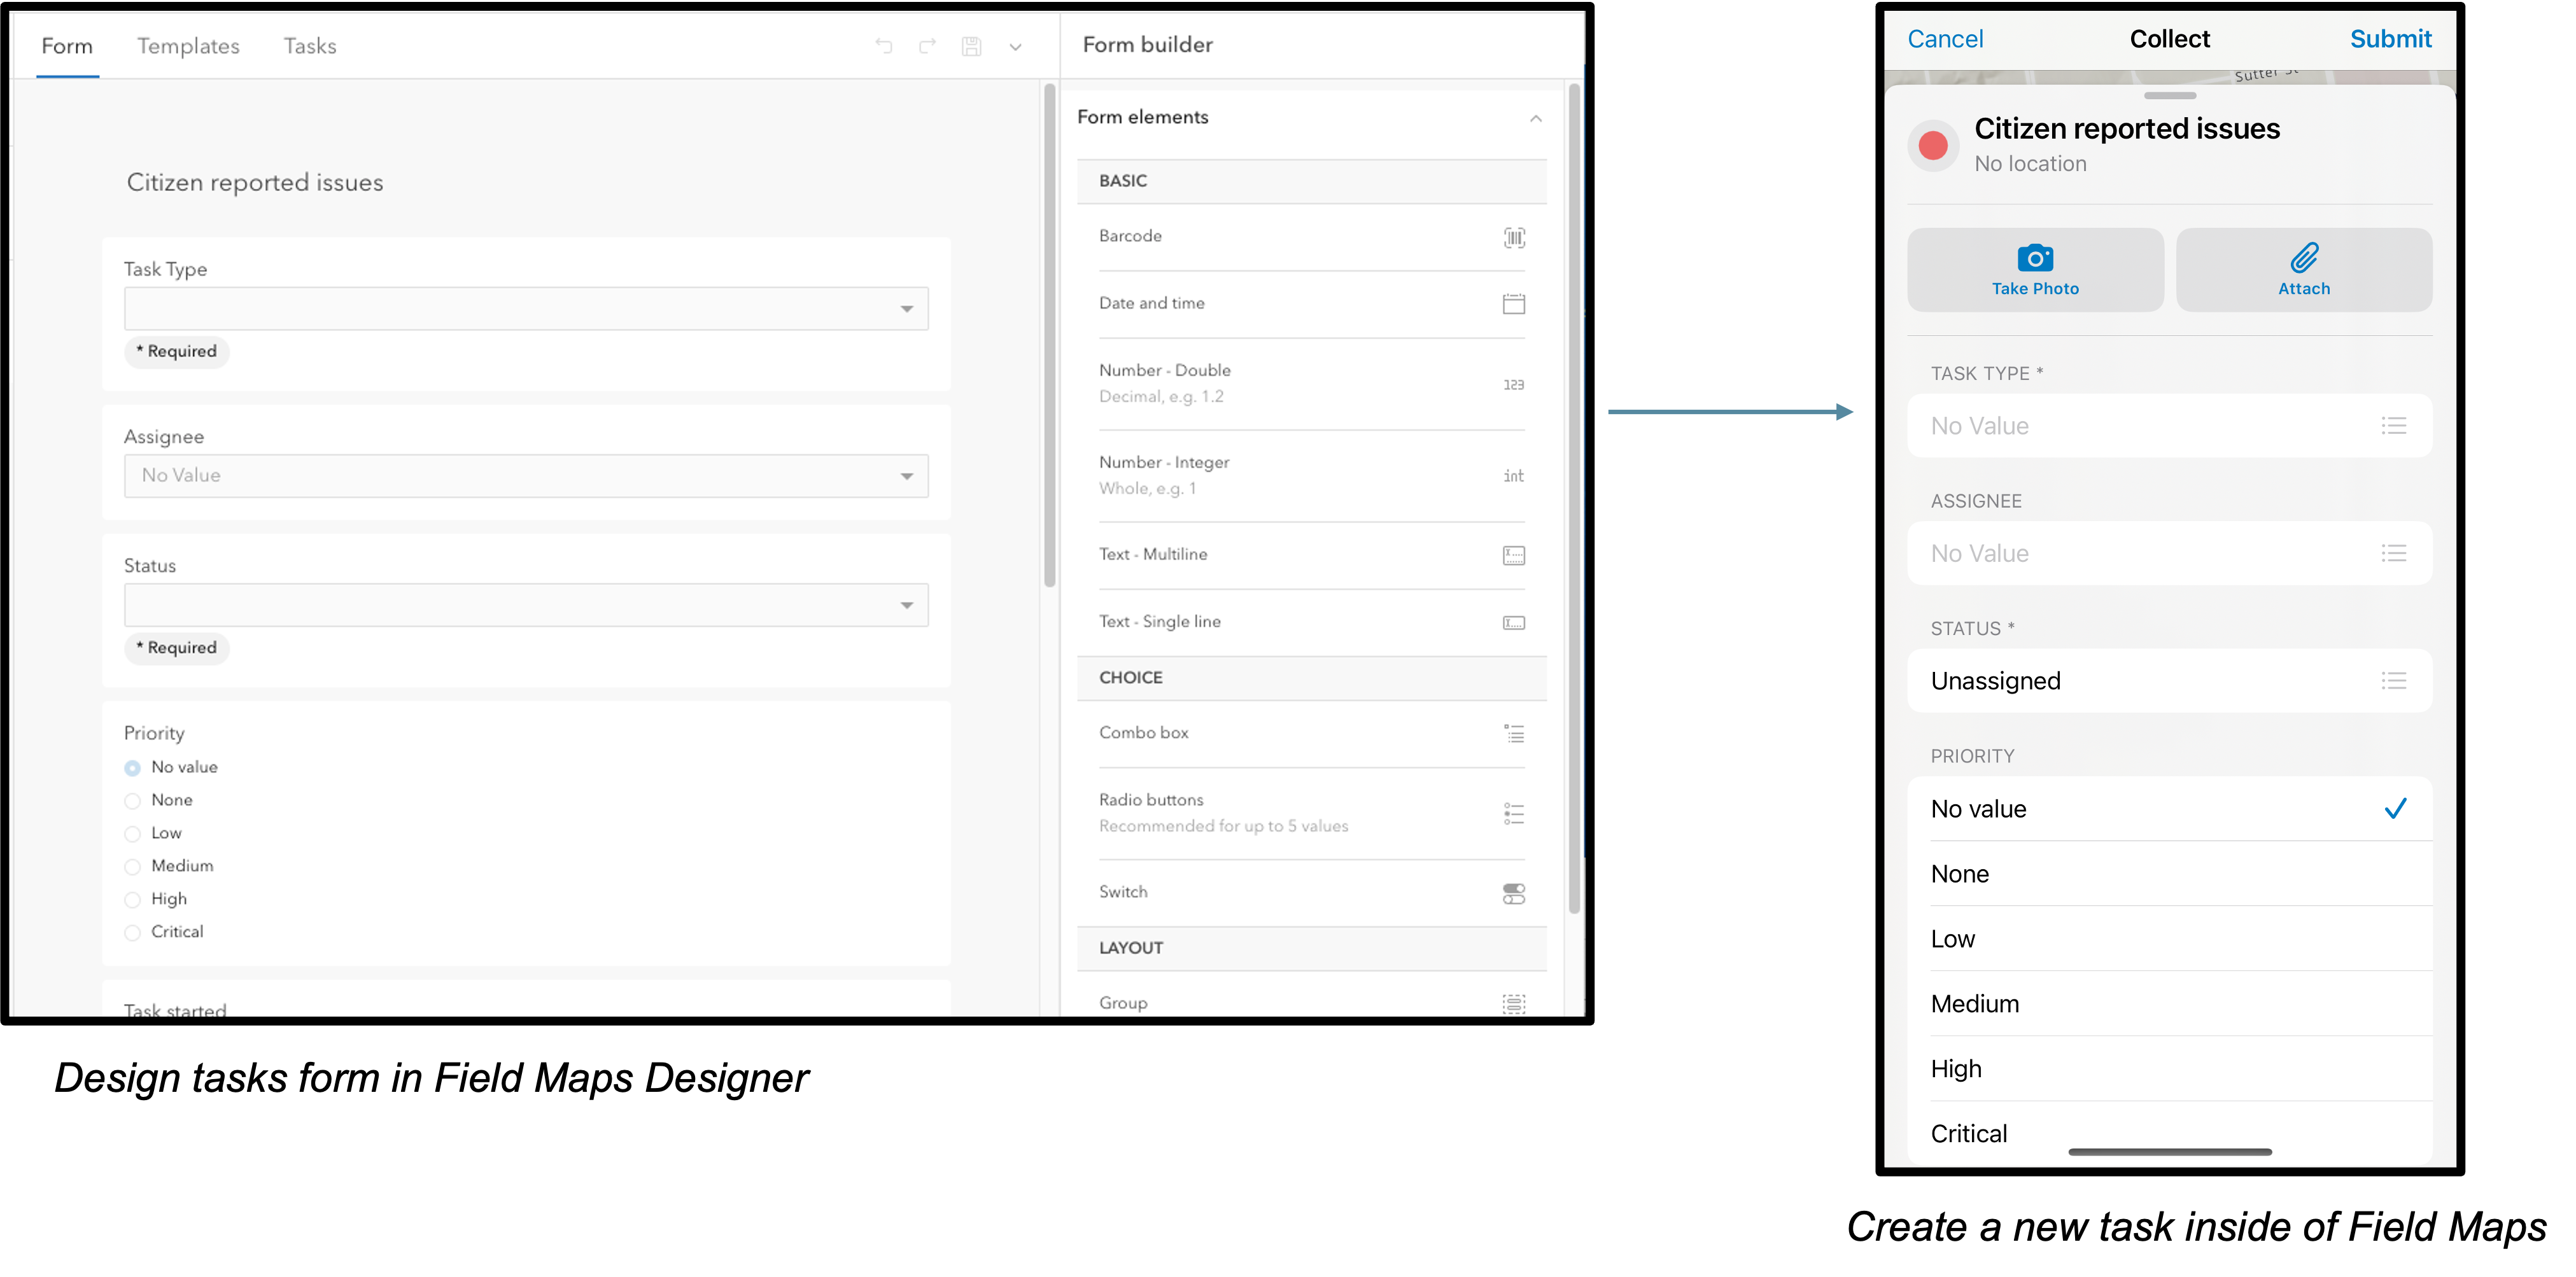Image resolution: width=2576 pixels, height=1277 pixels.
Task: Add a Switch element to the form
Action: click(x=1310, y=892)
